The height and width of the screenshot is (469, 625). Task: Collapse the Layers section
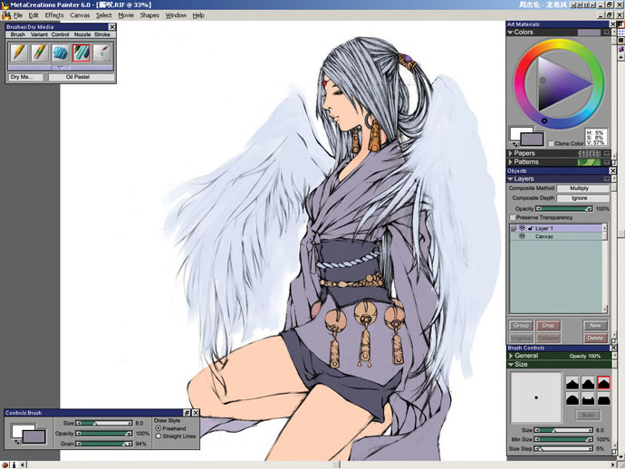pos(510,179)
